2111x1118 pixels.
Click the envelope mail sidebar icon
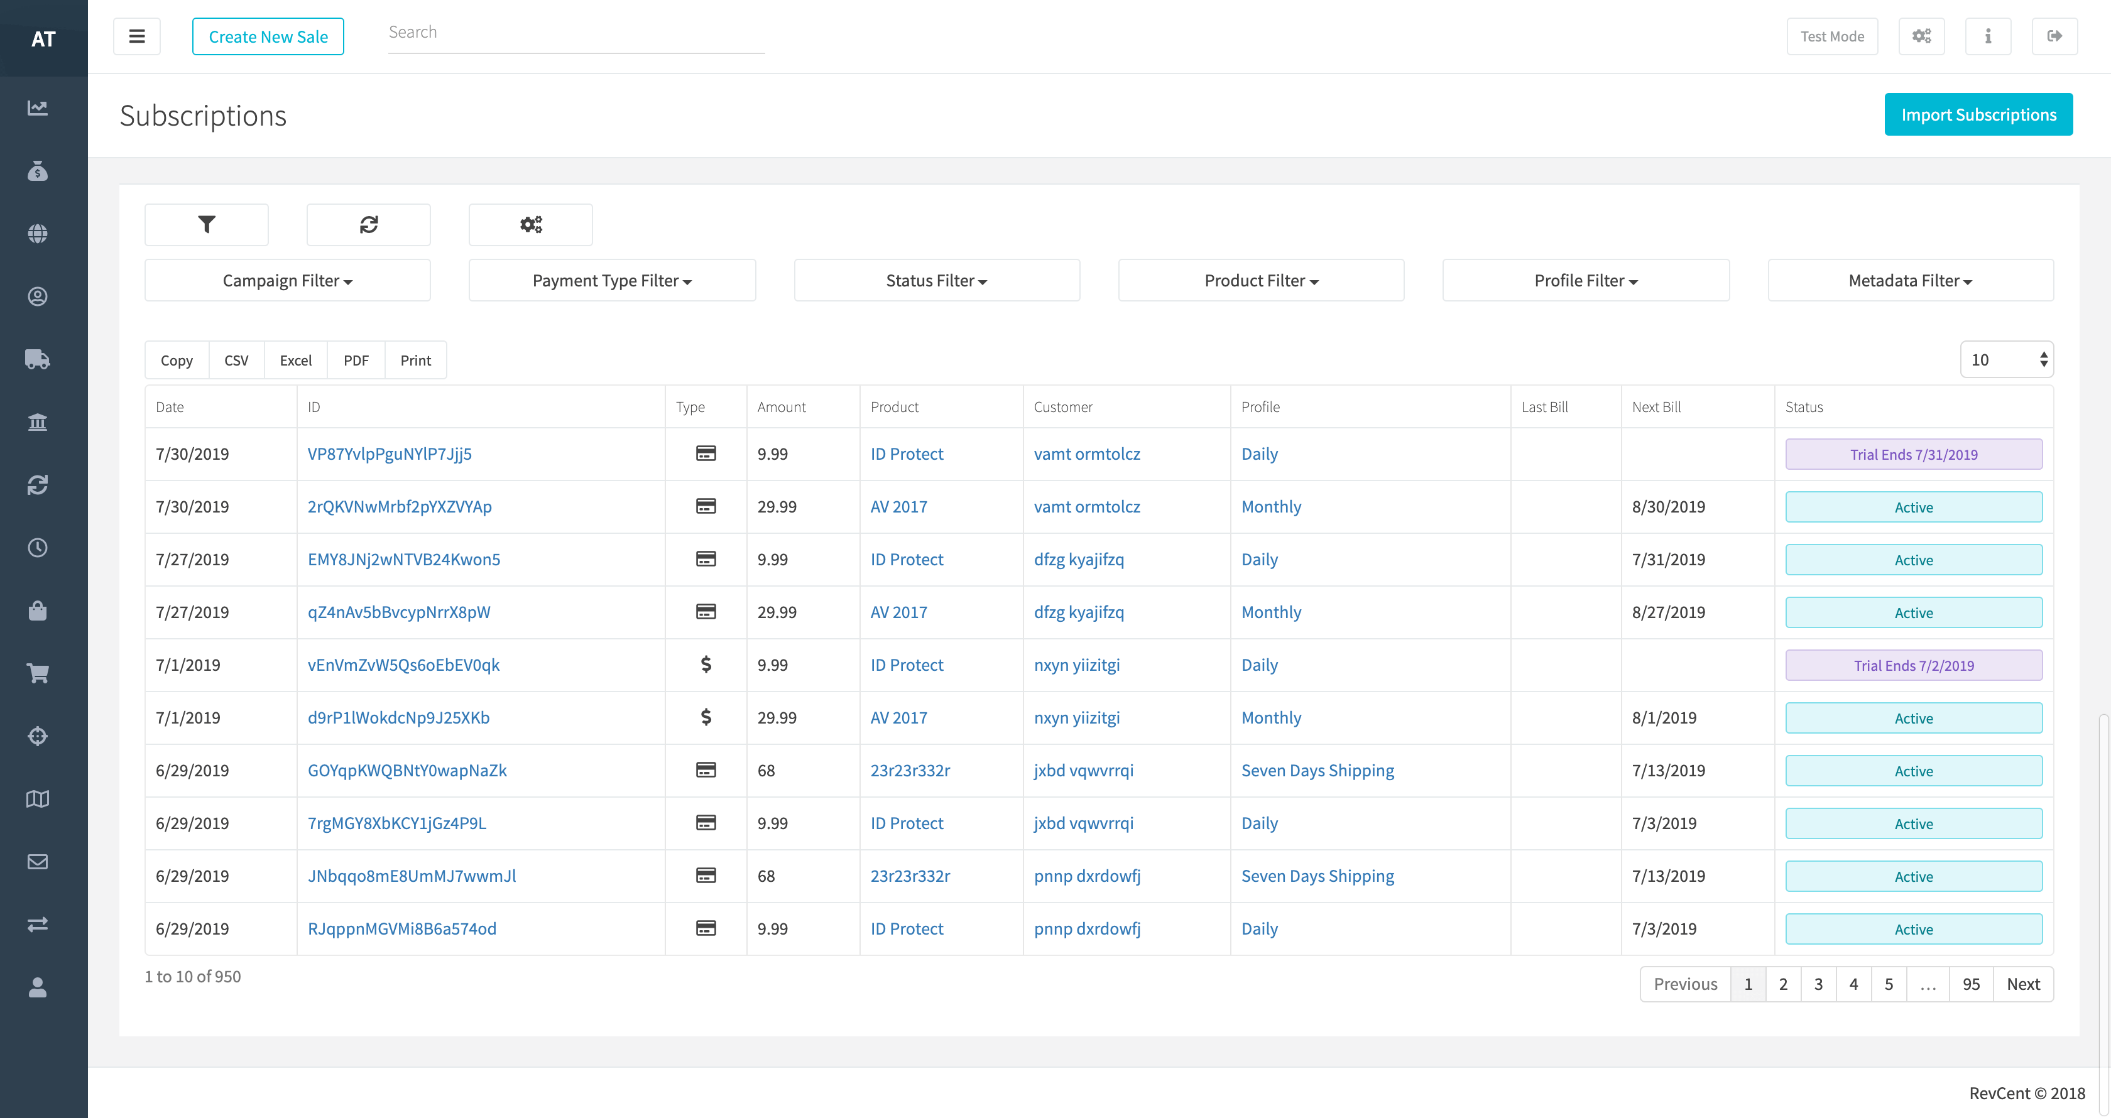(x=38, y=862)
